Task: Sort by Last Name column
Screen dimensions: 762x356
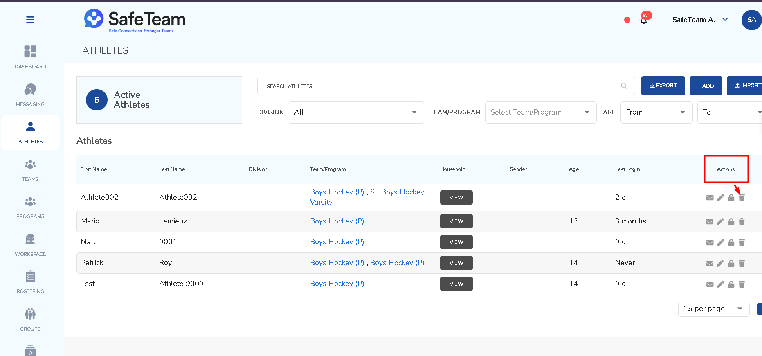Action: pyautogui.click(x=172, y=169)
